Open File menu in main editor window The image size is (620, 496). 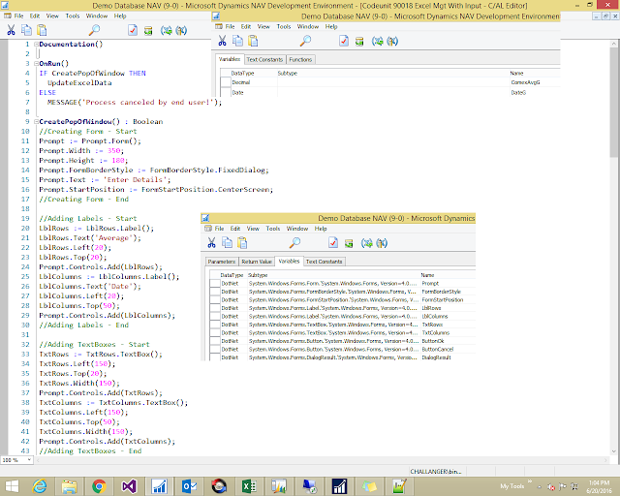pos(18,15)
